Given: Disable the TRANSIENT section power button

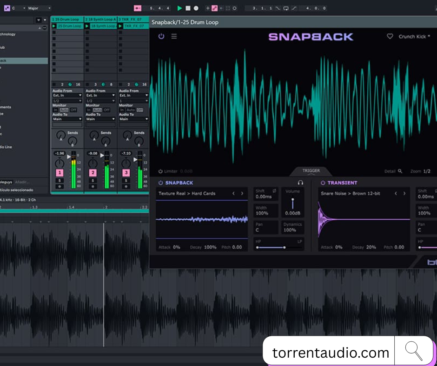Looking at the screenshot, I should coord(323,183).
